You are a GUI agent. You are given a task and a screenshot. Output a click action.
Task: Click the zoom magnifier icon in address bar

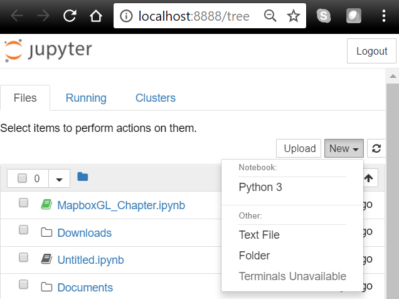(271, 16)
